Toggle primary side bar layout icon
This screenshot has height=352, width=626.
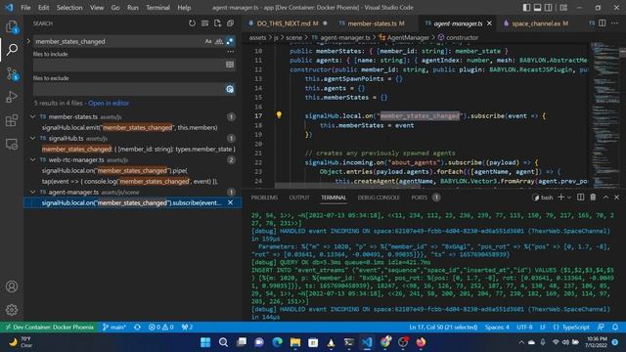526,8
